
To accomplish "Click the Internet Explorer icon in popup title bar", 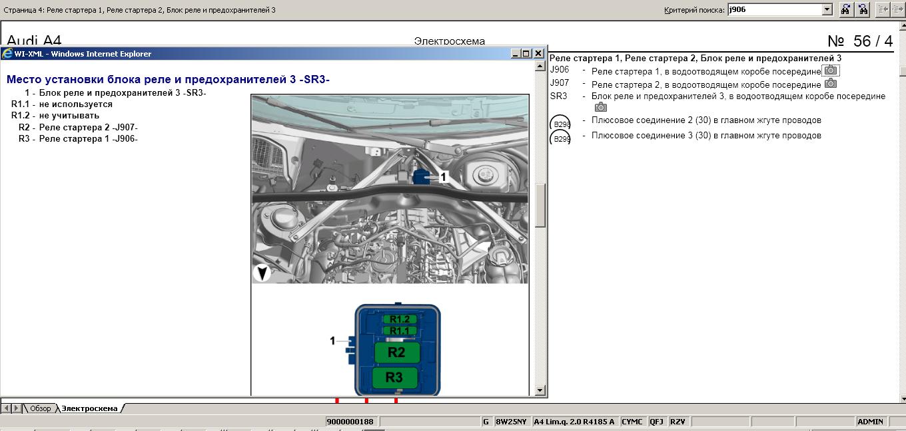I will (x=7, y=54).
